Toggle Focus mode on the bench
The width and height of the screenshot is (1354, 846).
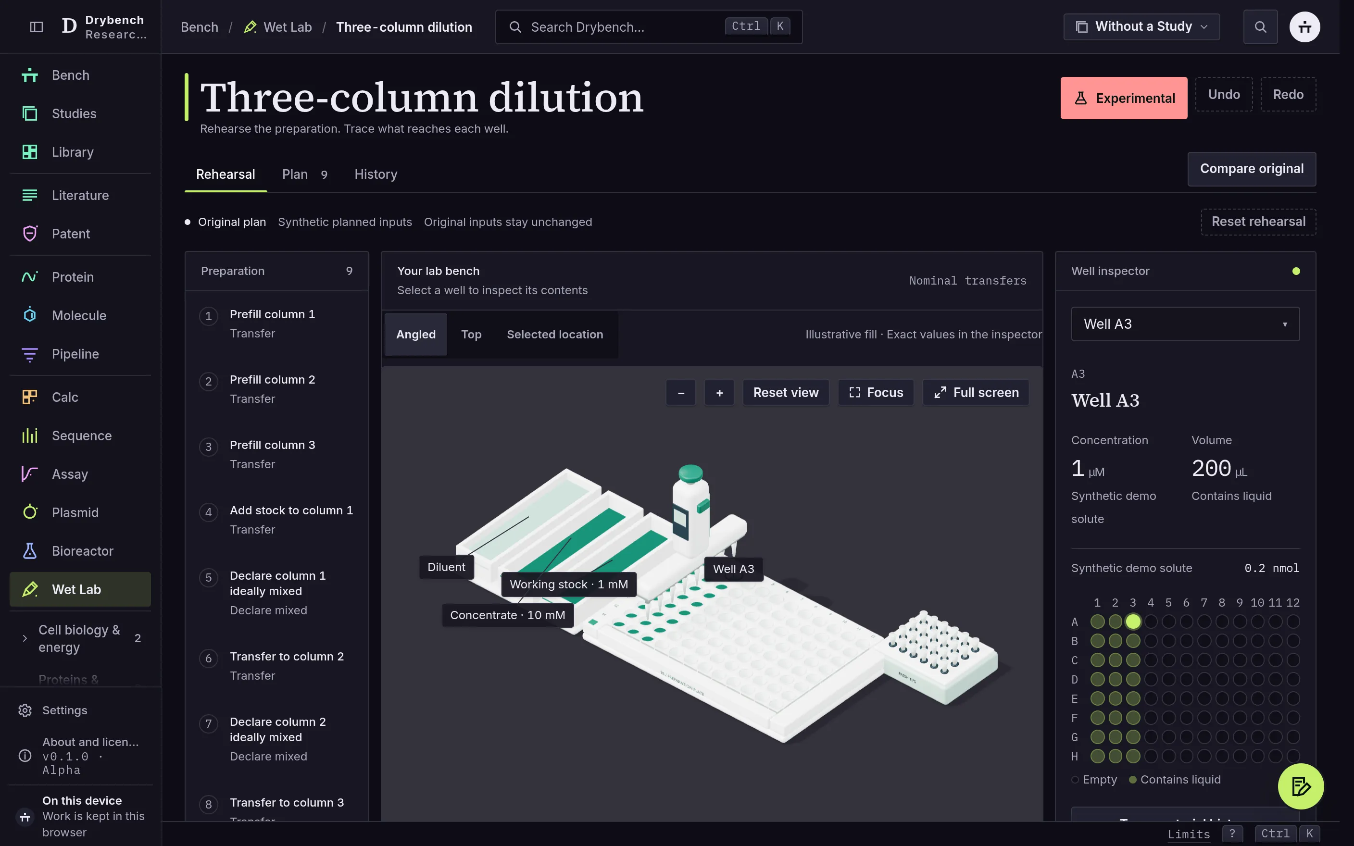click(x=876, y=393)
